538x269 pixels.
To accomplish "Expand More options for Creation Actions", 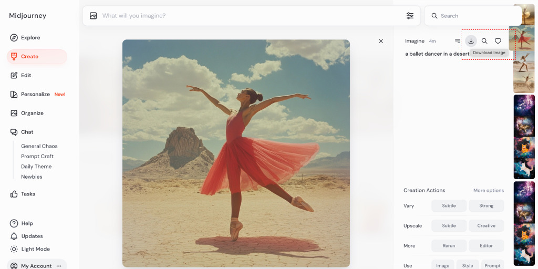I will [x=489, y=190].
